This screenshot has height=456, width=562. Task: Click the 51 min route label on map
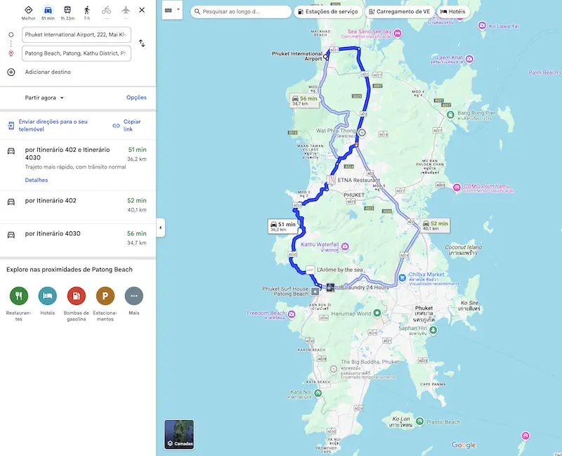(283, 226)
